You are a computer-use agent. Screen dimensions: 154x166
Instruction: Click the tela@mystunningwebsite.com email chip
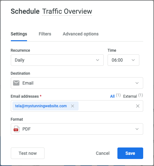point(41,106)
